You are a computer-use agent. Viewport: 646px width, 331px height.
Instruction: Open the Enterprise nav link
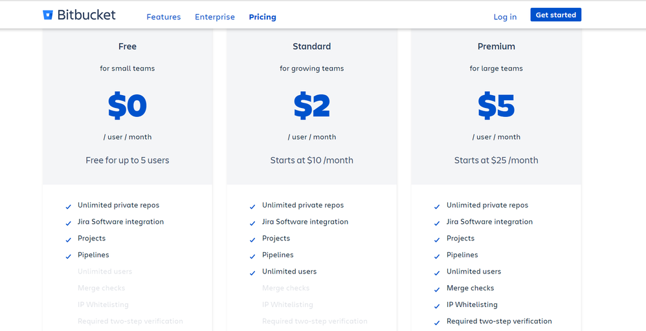tap(215, 17)
